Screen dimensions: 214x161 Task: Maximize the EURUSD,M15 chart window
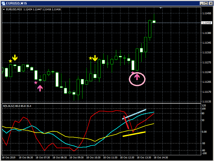tap(206, 3)
